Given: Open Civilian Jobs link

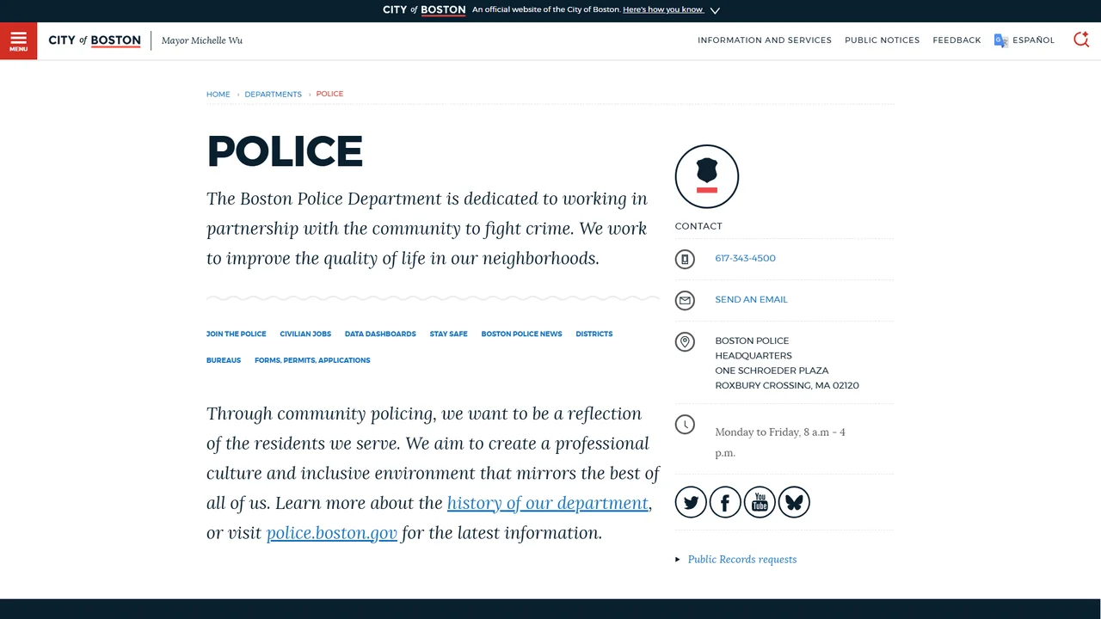Looking at the screenshot, I should pyautogui.click(x=305, y=334).
